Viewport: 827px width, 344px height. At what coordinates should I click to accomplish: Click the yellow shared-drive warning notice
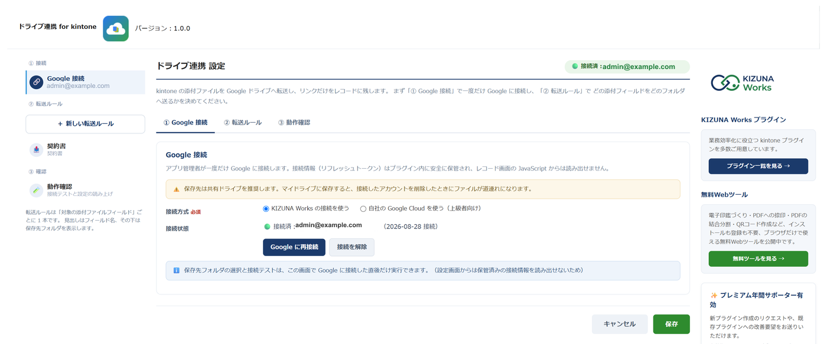pyautogui.click(x=423, y=189)
